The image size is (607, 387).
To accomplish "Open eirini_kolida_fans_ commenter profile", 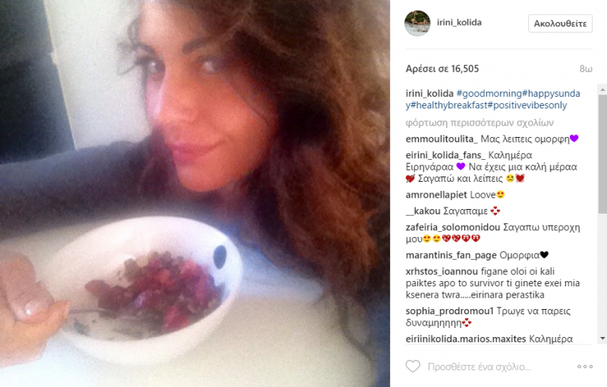I will (445, 155).
